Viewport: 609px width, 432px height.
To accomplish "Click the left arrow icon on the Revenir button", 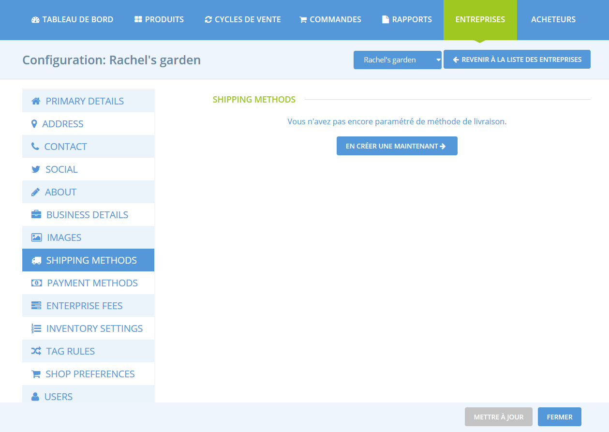I will 456,60.
